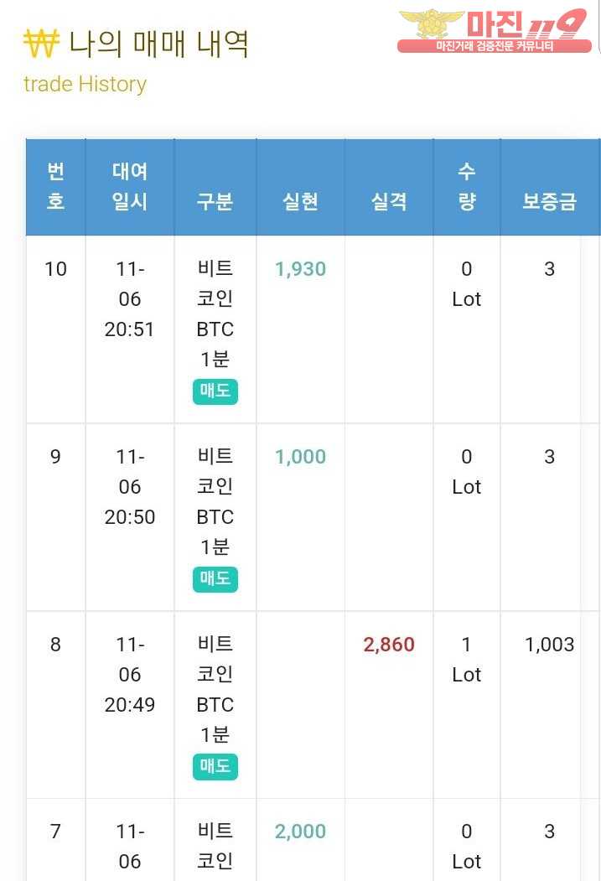
Task: Select the 수량 column header
Action: (x=467, y=187)
